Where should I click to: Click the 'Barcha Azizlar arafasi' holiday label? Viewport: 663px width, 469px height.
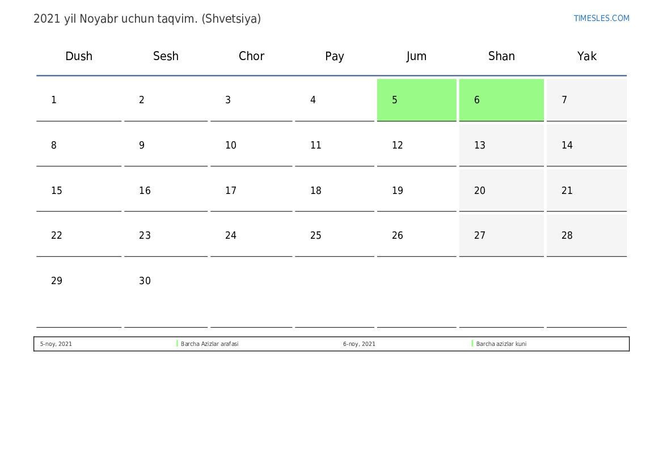coord(209,344)
